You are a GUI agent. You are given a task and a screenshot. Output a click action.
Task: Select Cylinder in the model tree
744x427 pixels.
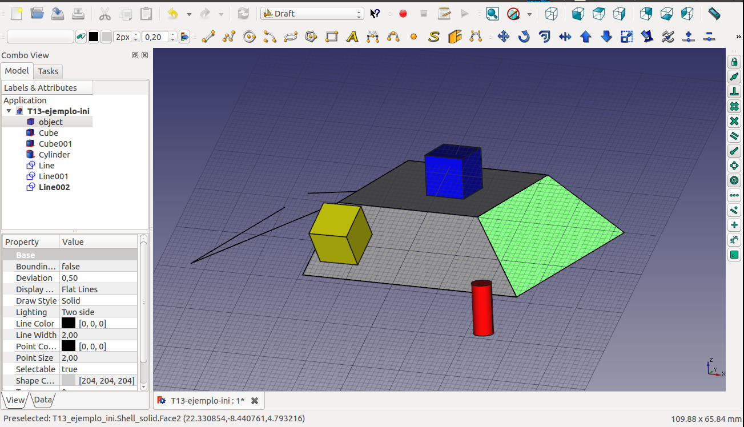coord(54,155)
